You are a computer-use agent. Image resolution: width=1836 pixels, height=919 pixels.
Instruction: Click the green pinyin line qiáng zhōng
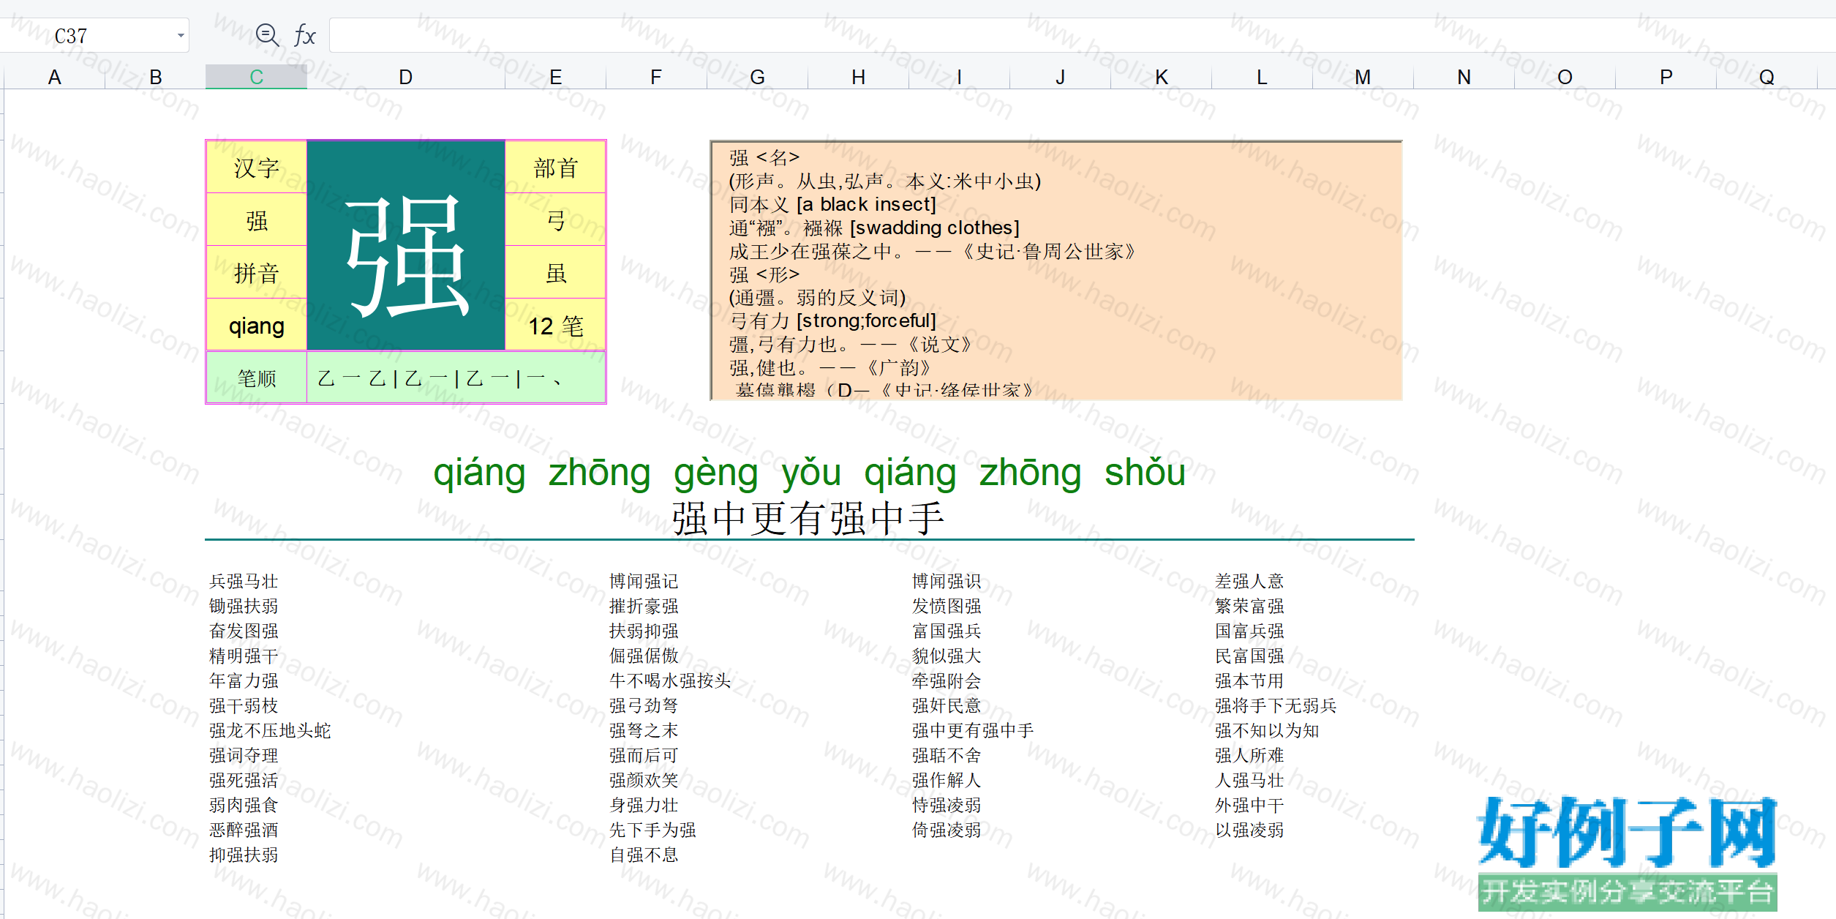[809, 473]
